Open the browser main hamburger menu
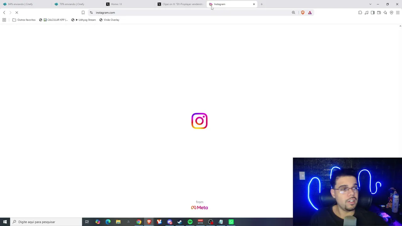402x226 pixels. pos(398,13)
